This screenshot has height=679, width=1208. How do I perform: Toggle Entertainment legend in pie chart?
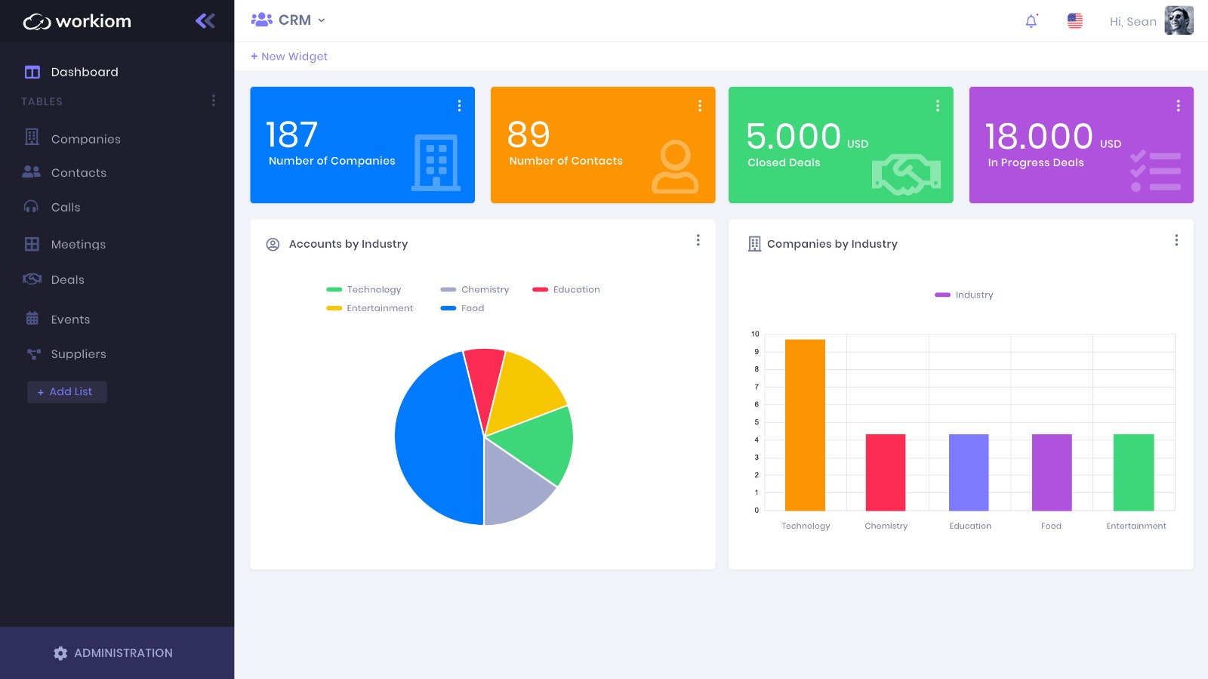(370, 308)
